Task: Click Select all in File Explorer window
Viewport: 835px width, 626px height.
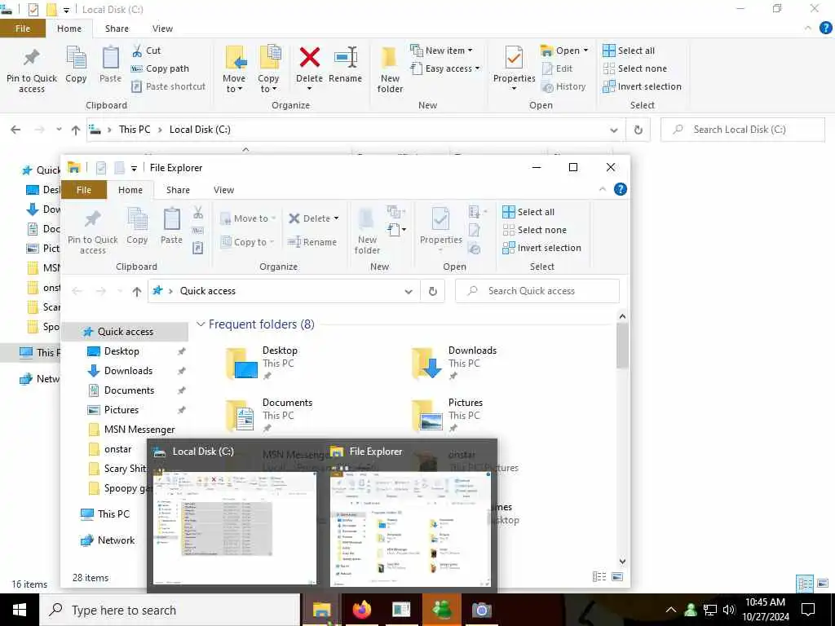Action: click(528, 212)
